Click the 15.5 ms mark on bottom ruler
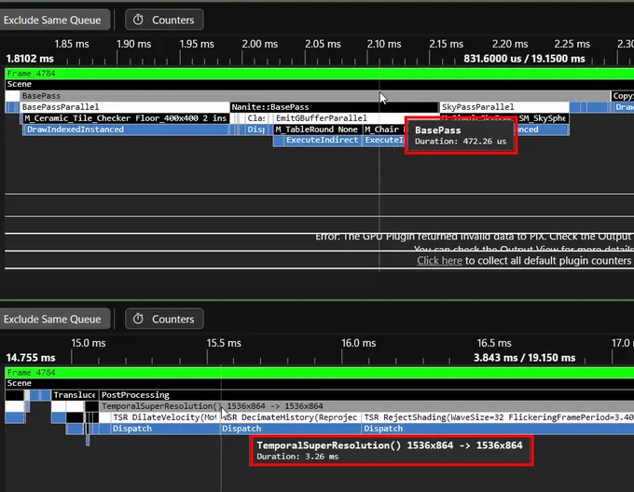The image size is (634, 492). 224,343
